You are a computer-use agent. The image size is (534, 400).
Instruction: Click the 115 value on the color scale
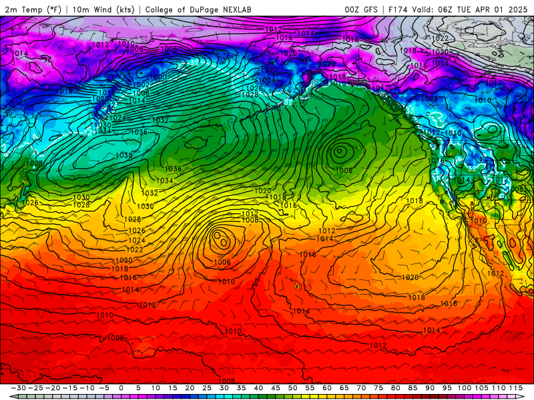point(515,388)
